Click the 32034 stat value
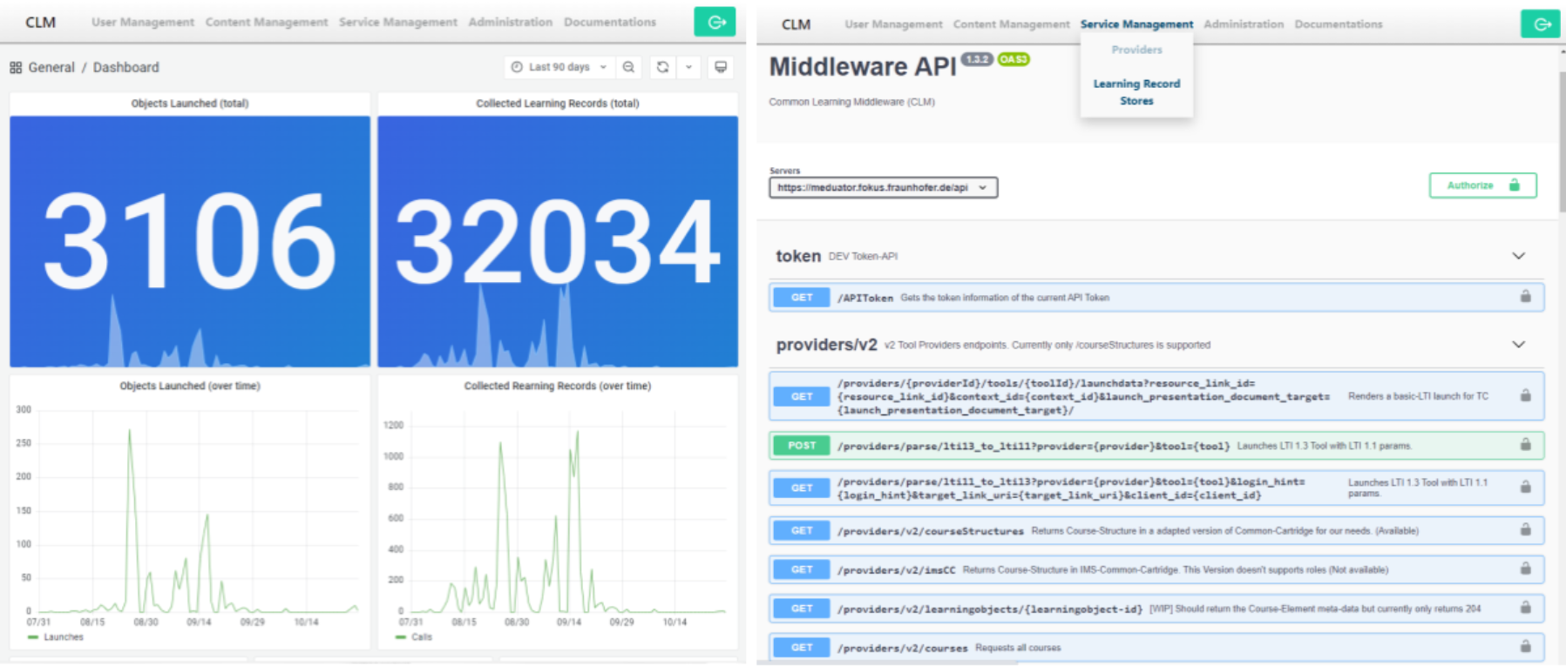 click(x=558, y=241)
